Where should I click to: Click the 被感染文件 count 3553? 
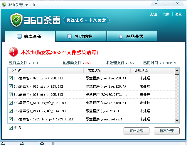pyautogui.click(x=89, y=63)
